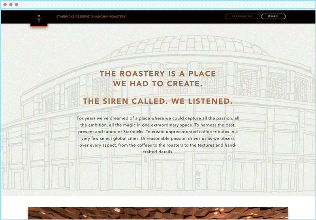This screenshot has width=316, height=220.
Task: Click the paragraph beginning "For years we've dreamed"
Action: (x=158, y=135)
